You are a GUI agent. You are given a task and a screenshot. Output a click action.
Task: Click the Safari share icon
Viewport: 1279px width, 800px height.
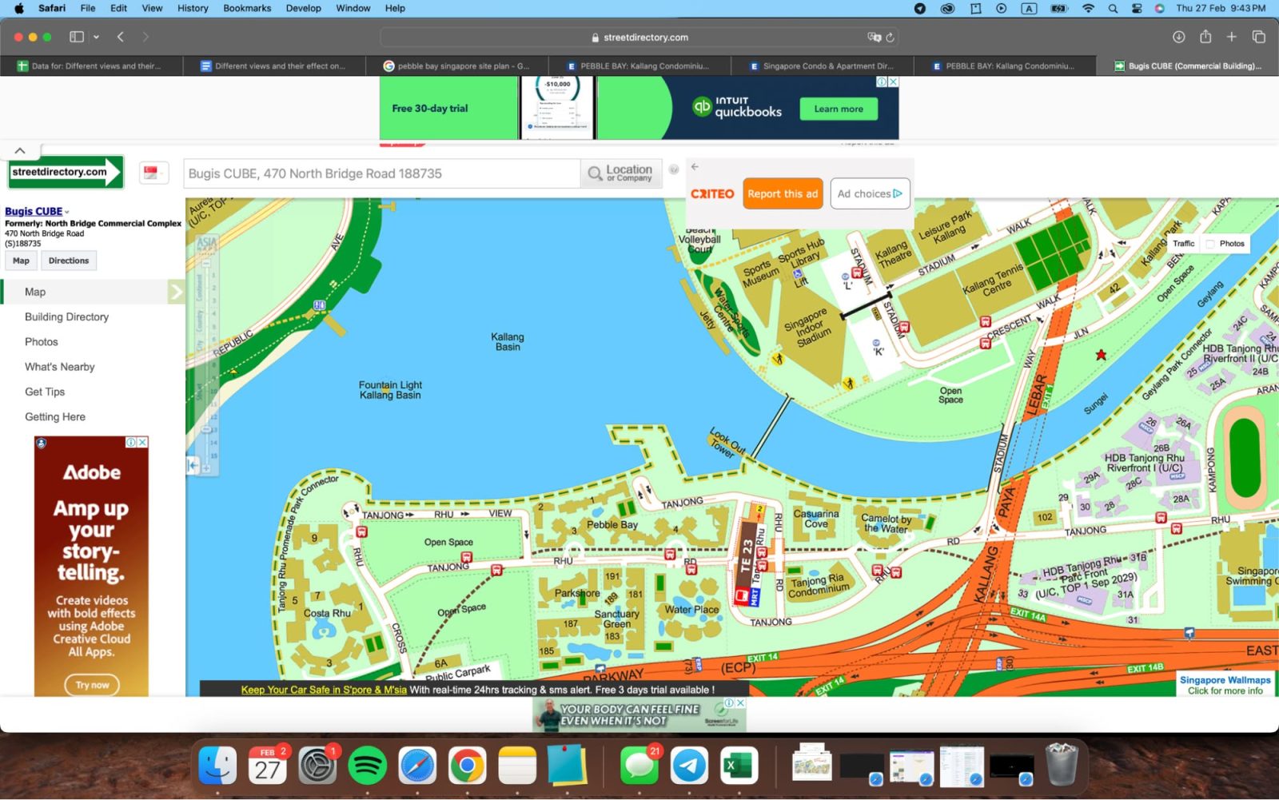[x=1205, y=37]
